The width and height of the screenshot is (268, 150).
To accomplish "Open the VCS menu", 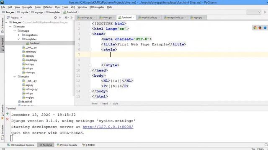I will tap(73, 7).
